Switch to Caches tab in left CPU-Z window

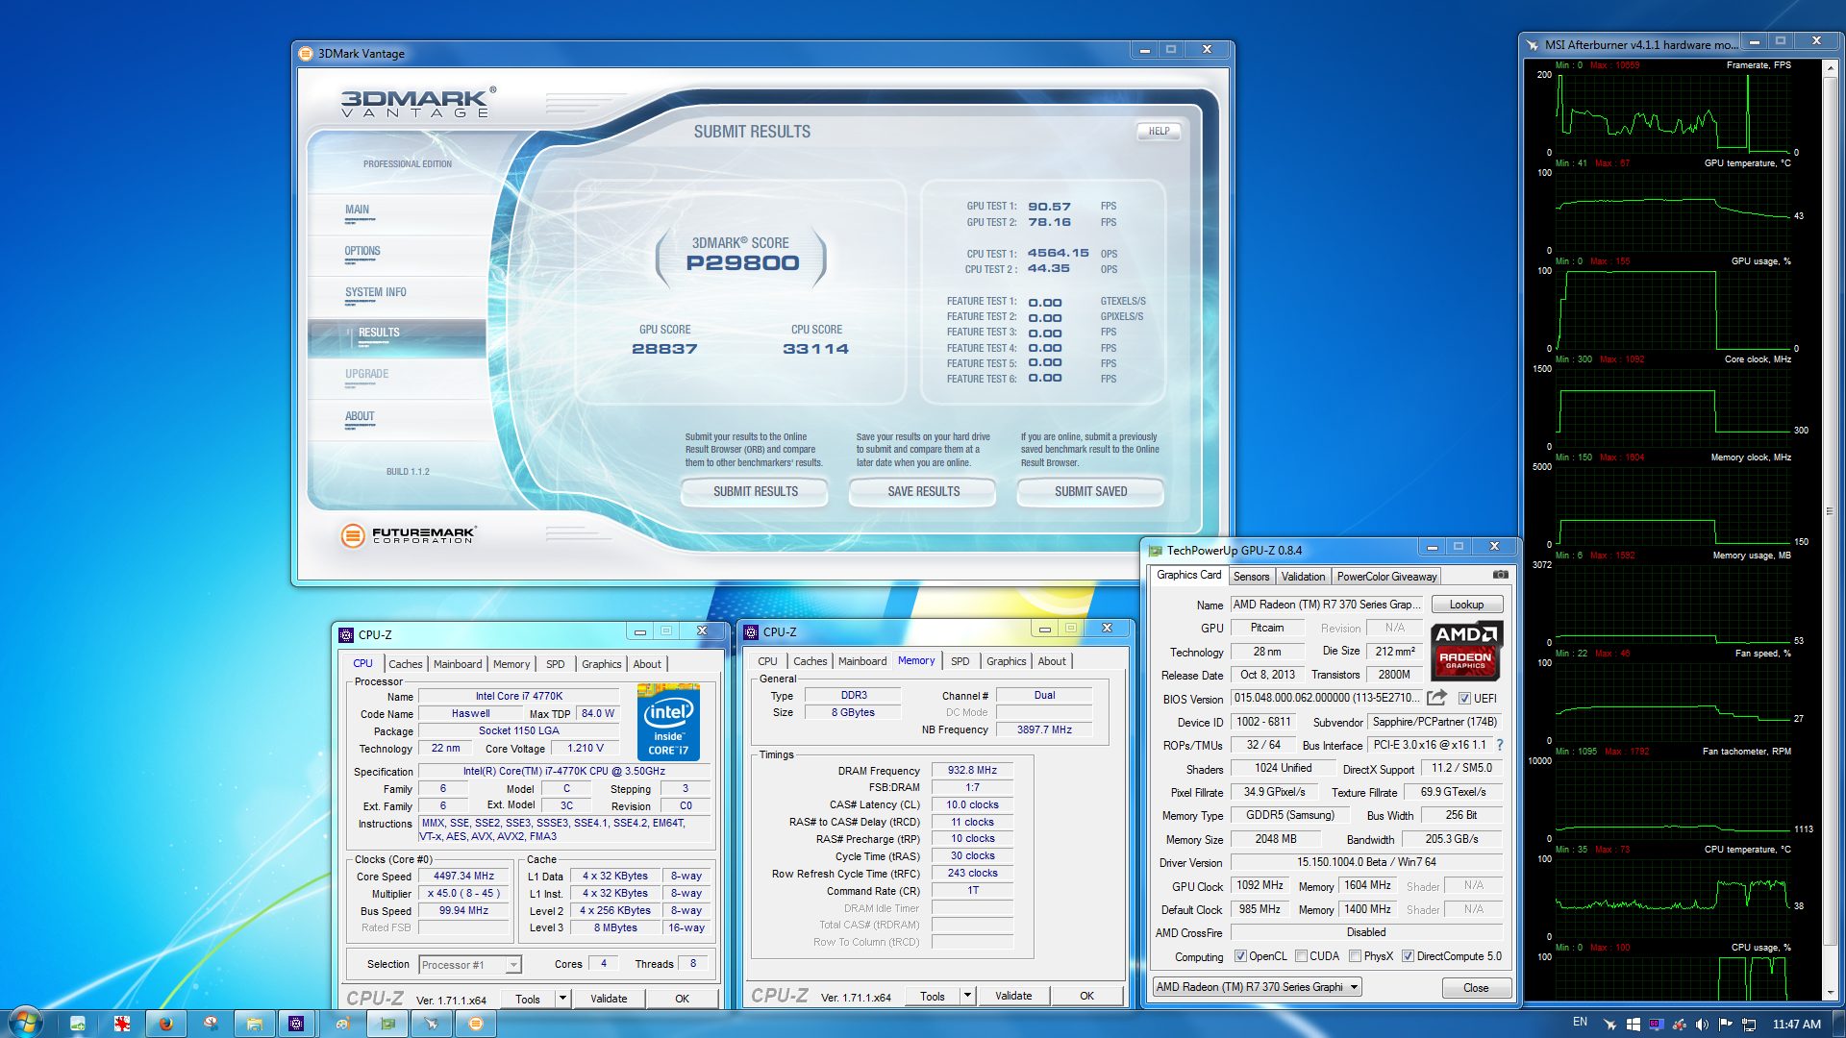tap(405, 664)
